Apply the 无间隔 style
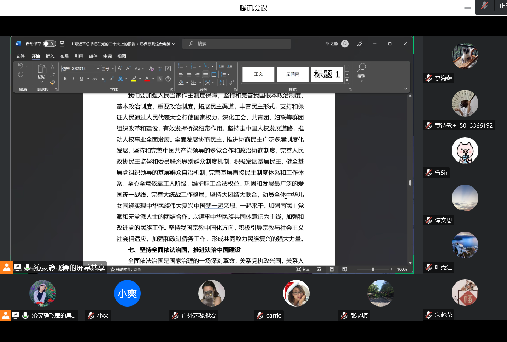This screenshot has width=507, height=342. (x=293, y=74)
